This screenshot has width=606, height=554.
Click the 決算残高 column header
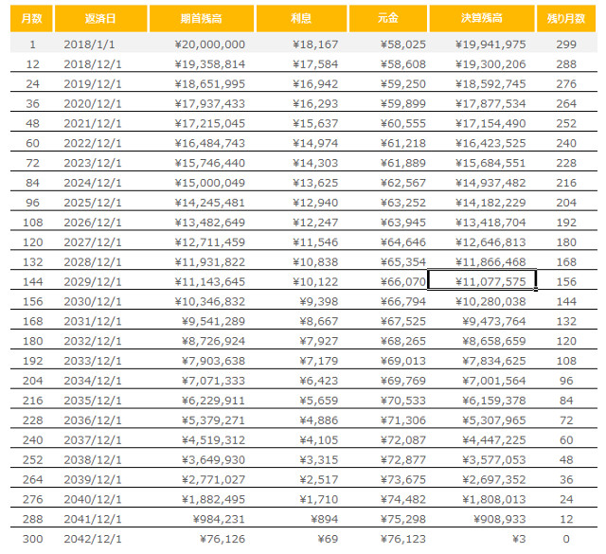coord(480,19)
